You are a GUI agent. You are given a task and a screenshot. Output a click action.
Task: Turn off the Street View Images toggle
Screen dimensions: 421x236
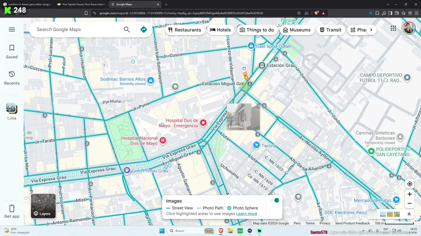click(274, 200)
